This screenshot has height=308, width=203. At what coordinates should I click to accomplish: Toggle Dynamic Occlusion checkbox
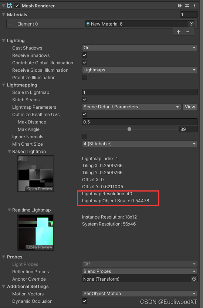[x=85, y=301]
